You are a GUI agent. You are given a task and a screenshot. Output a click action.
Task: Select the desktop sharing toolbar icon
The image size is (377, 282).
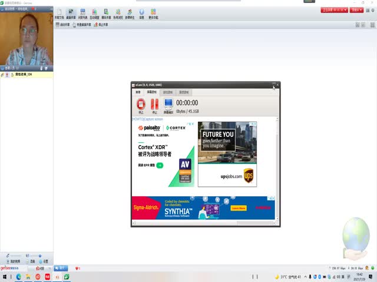coord(71,14)
